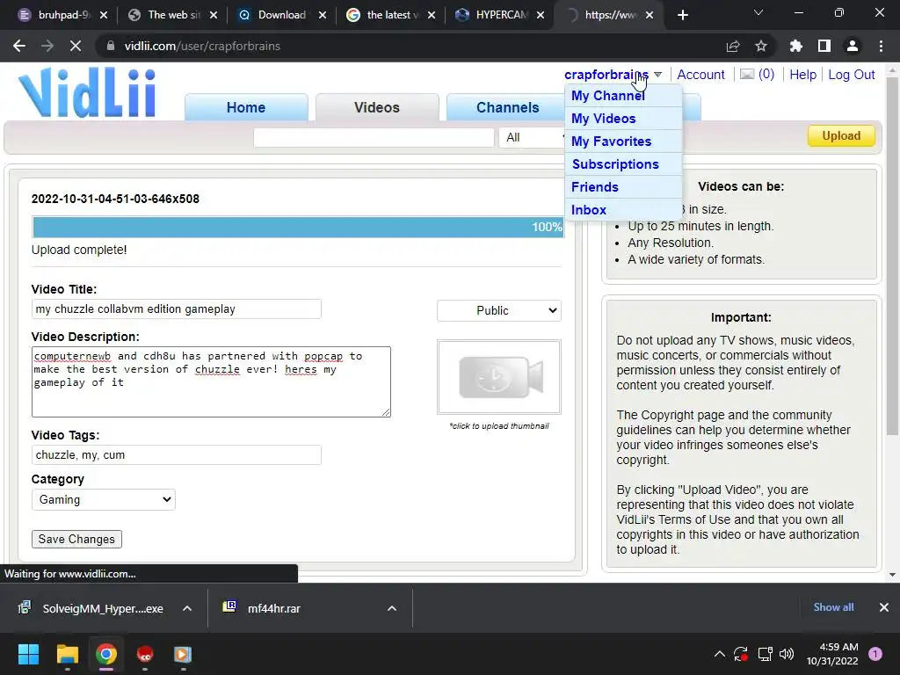Open the Account link
This screenshot has height=675, width=900.
click(700, 75)
